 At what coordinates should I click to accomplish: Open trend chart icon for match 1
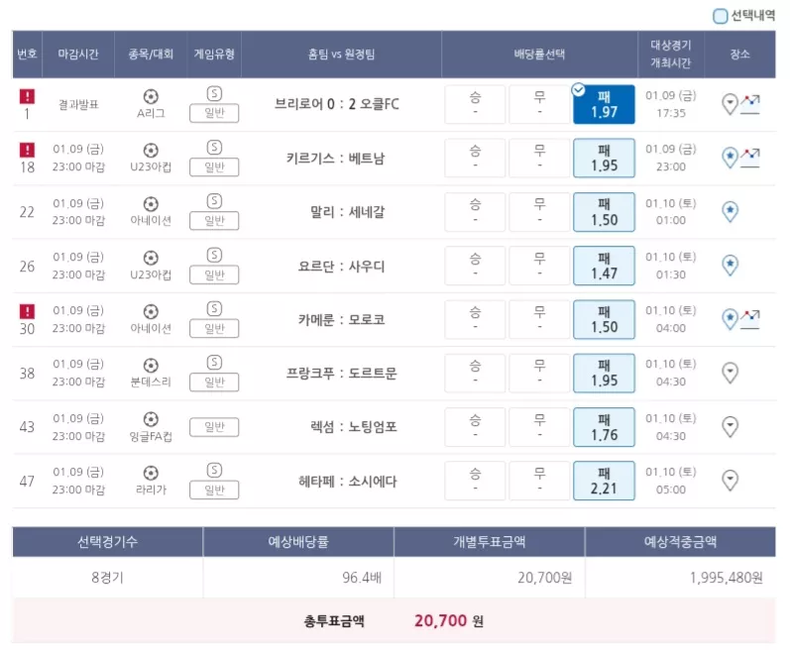(x=749, y=104)
